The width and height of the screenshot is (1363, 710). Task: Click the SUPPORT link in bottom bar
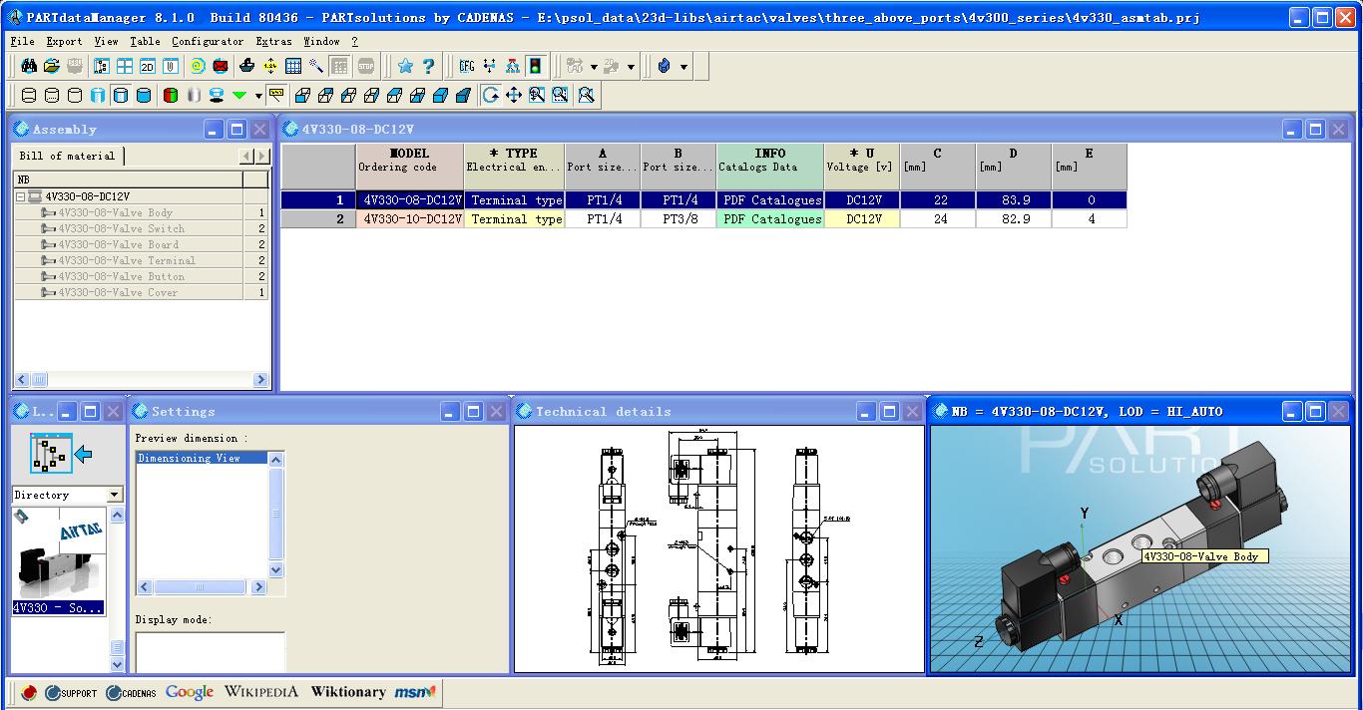click(x=71, y=692)
